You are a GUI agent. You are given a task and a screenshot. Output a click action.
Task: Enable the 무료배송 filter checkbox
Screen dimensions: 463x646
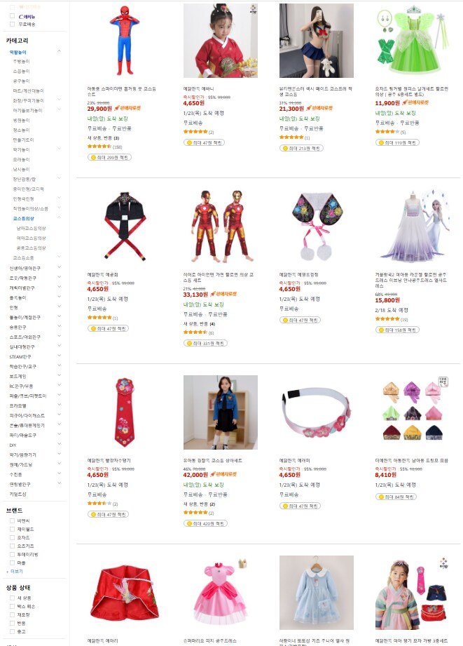[x=13, y=25]
